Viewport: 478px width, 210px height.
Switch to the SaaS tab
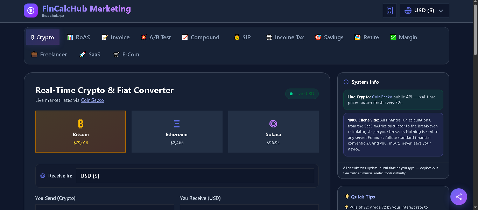pyautogui.click(x=90, y=54)
